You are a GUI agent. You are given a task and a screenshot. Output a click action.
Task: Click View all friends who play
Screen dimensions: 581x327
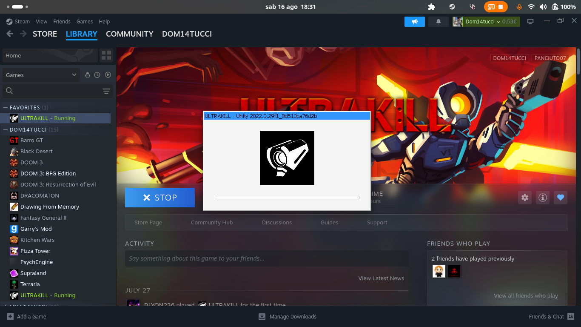coord(526,296)
